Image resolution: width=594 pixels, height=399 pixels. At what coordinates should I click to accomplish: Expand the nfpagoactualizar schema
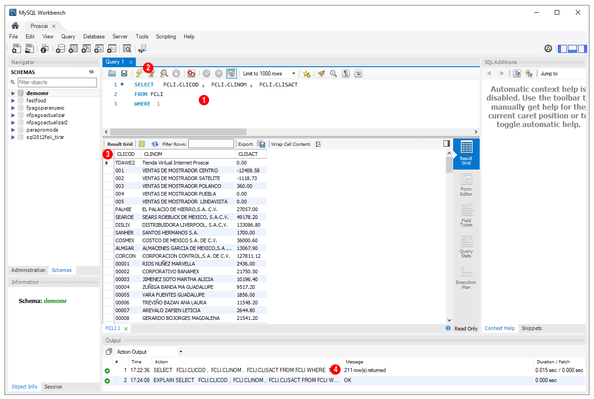[13, 115]
